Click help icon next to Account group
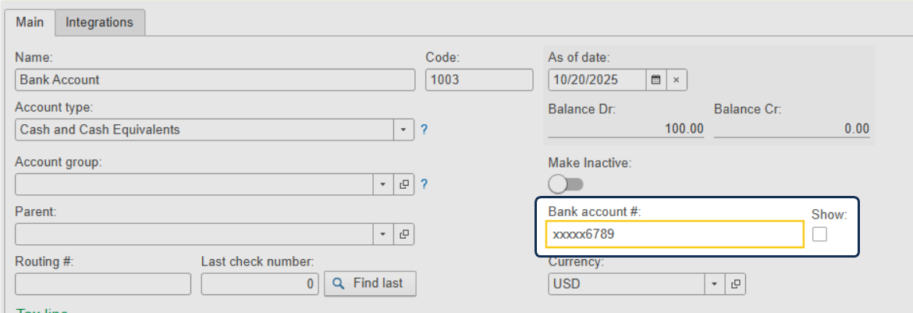This screenshot has width=913, height=313. point(425,184)
